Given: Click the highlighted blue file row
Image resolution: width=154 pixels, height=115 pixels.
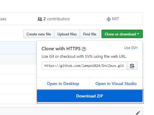Looking at the screenshot, I should click(x=18, y=48).
